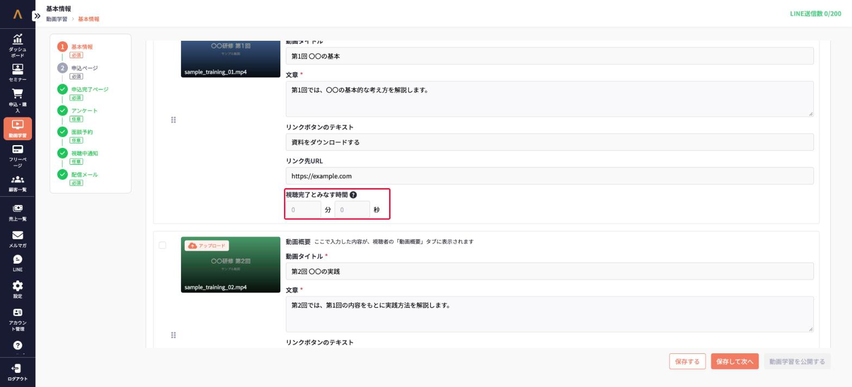Click the title field 第1回 〇〇の基本
The image size is (852, 387).
click(549, 56)
